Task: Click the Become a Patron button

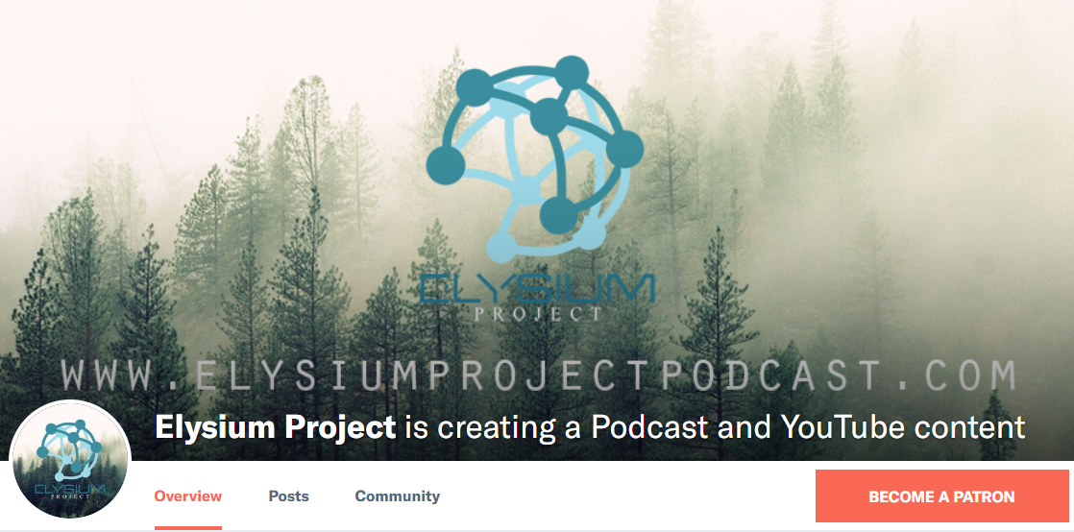Action: pyautogui.click(x=941, y=496)
